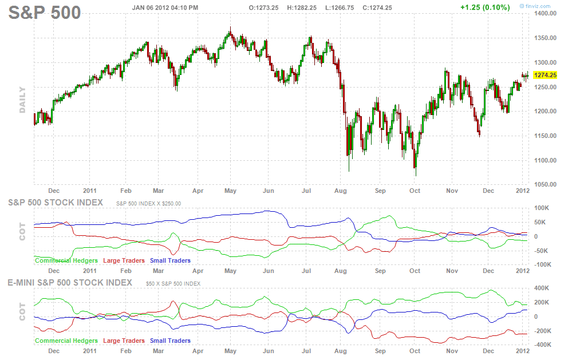576x360 pixels.
Task: Click 2012 on the candlestick chart's date axis
Action: coord(523,191)
